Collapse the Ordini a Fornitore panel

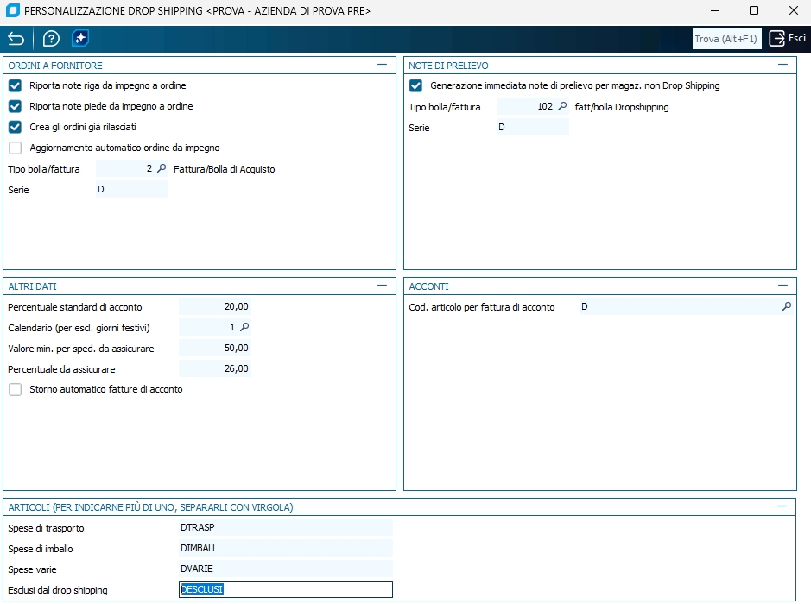pyautogui.click(x=382, y=65)
